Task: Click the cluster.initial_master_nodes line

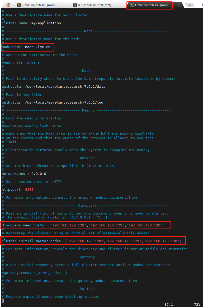Action: coord(92,241)
